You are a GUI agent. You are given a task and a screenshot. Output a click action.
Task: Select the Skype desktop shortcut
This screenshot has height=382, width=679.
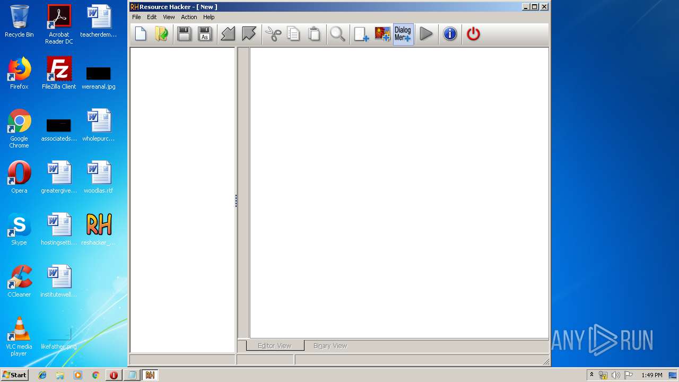point(19,230)
